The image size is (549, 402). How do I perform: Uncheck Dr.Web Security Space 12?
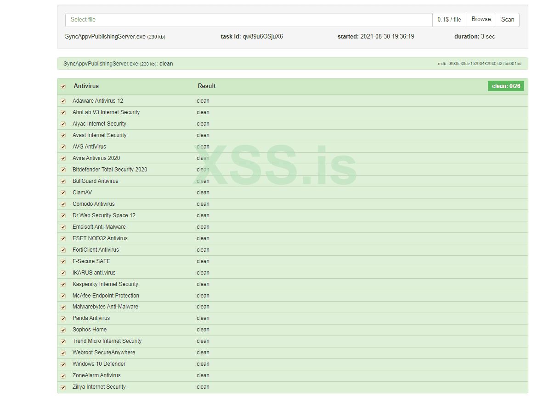63,215
